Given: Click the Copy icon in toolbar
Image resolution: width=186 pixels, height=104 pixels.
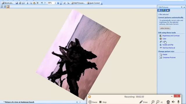Looking at the screenshot, I should 31,3.
